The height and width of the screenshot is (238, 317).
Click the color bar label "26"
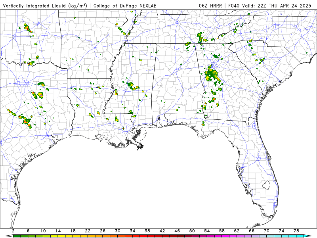103,231
